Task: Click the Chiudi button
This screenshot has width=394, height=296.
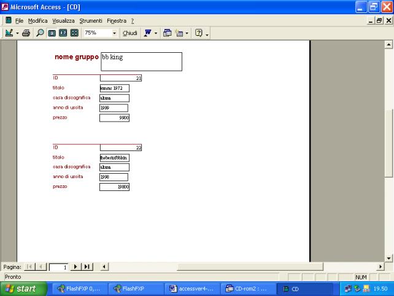Action: pyautogui.click(x=129, y=33)
